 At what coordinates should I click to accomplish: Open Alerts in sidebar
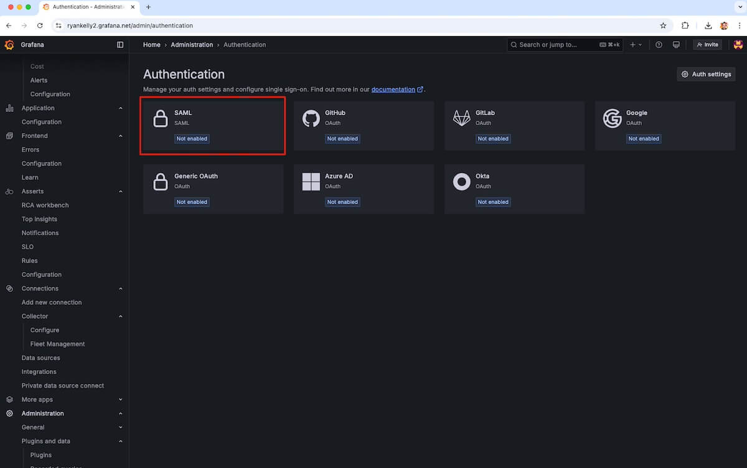(x=39, y=80)
